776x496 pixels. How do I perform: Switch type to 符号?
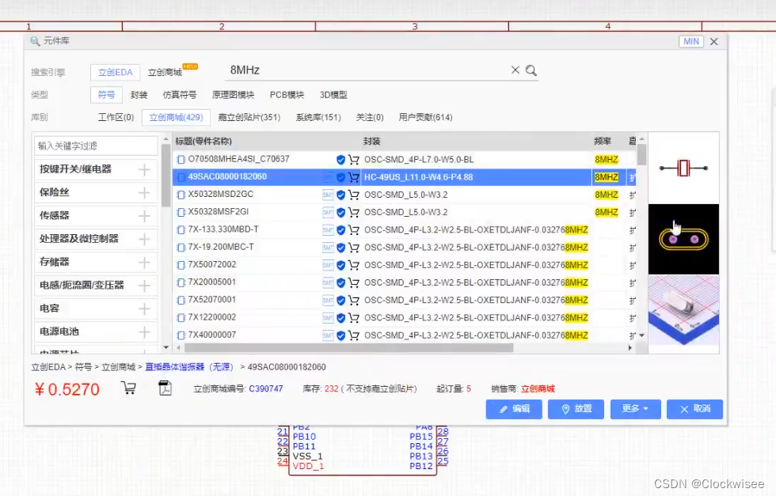tap(106, 94)
